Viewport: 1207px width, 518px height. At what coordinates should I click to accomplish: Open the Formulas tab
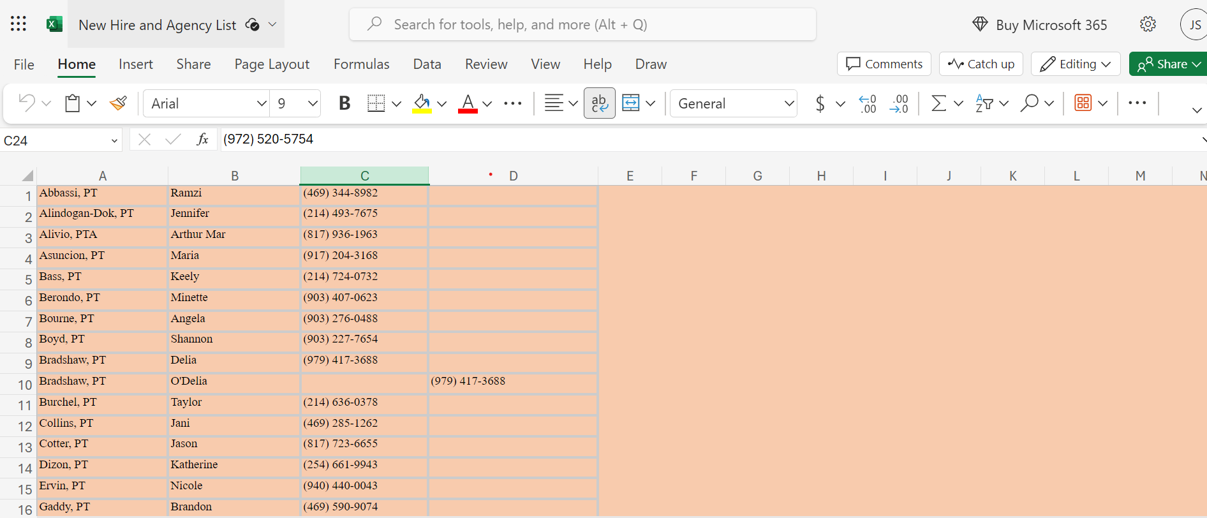(361, 64)
